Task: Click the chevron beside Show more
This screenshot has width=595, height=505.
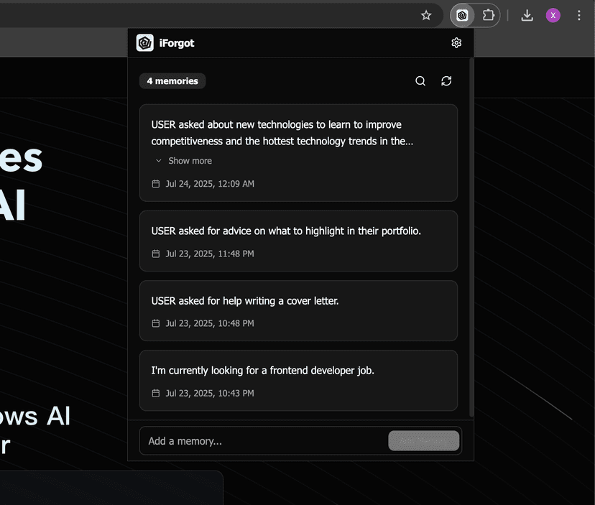Action: tap(159, 161)
